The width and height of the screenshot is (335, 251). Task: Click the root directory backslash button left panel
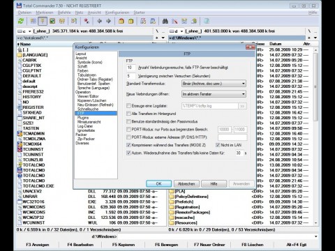(x=157, y=31)
